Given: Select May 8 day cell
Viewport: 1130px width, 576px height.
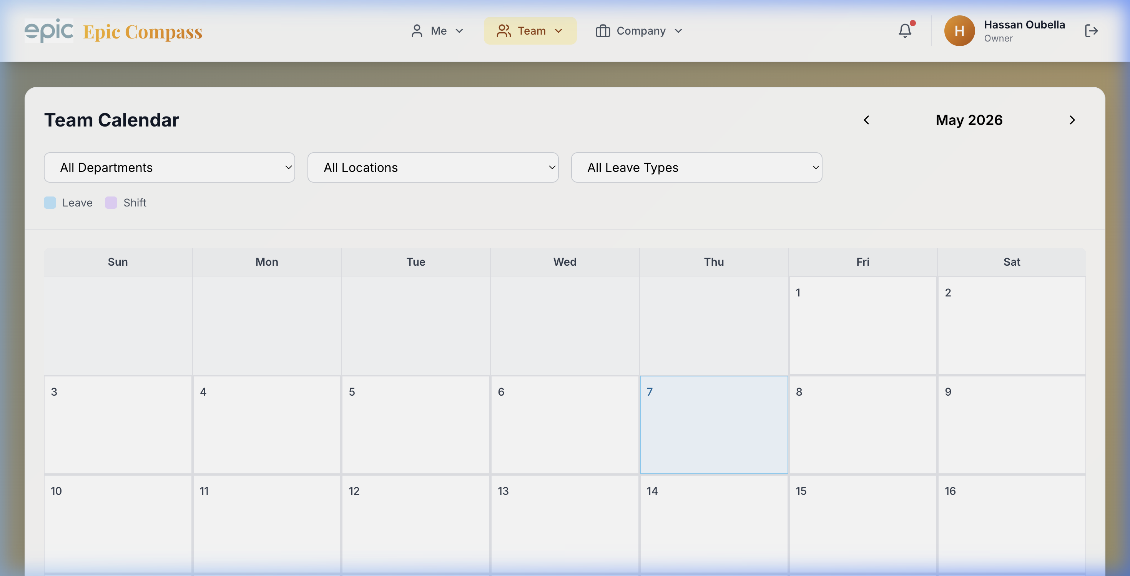Looking at the screenshot, I should point(862,425).
